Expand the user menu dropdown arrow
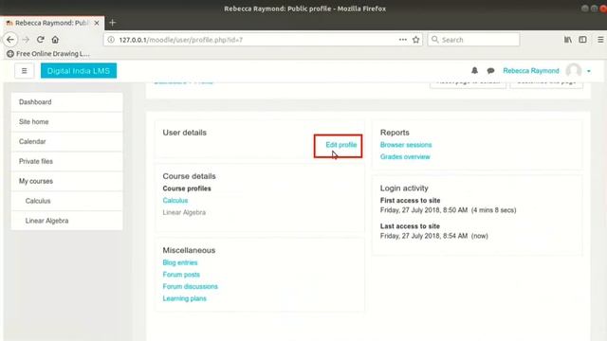This screenshot has height=341, width=607. [x=589, y=71]
